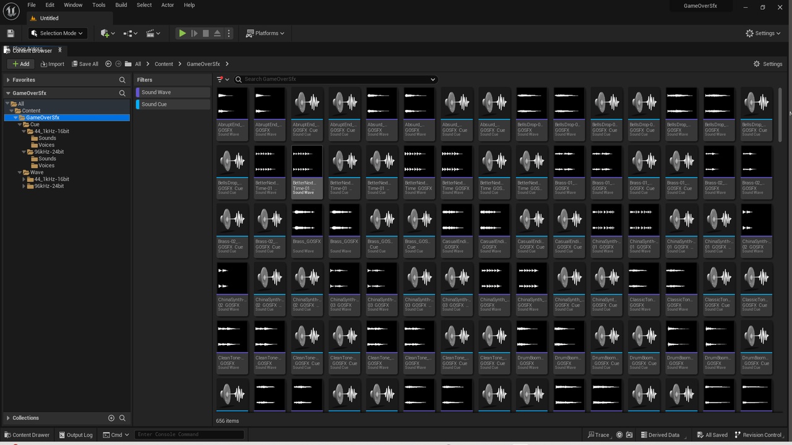Click the record trace status icon
The height and width of the screenshot is (445, 792).
619,434
